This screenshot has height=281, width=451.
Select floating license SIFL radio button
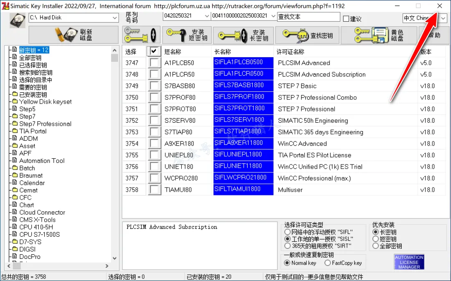coord(287,232)
